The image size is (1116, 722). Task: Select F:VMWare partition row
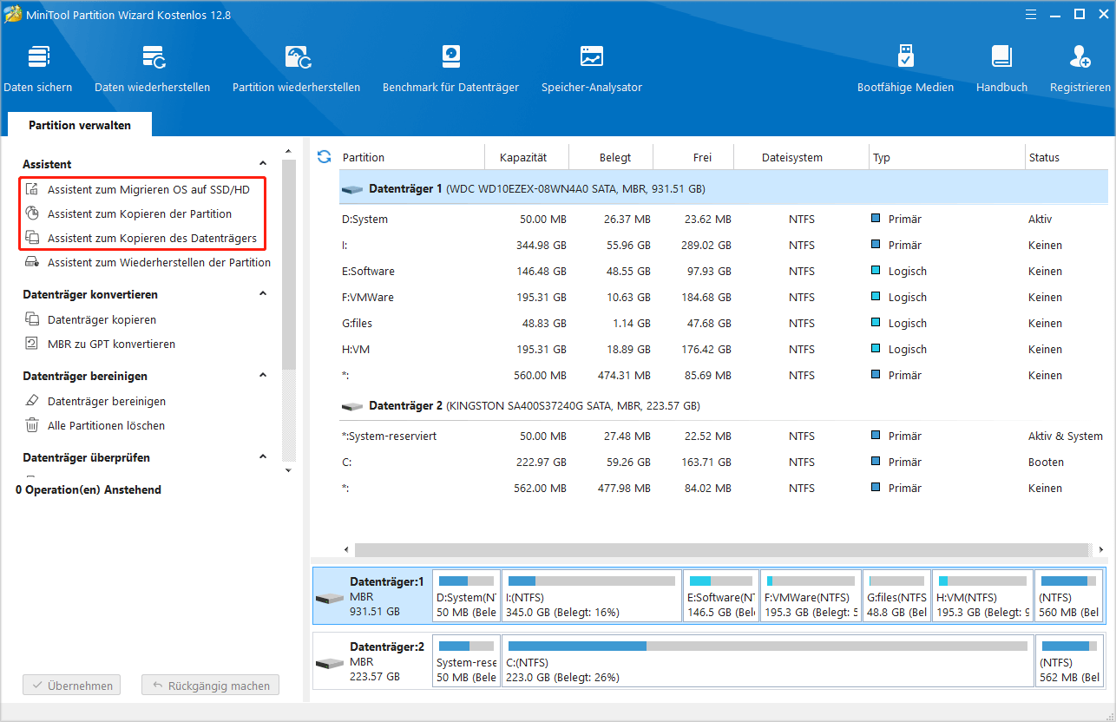pyautogui.click(x=724, y=298)
